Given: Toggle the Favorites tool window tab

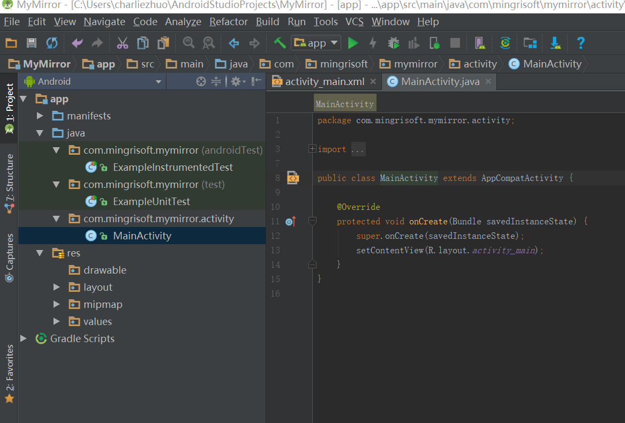Looking at the screenshot, I should click(x=9, y=374).
